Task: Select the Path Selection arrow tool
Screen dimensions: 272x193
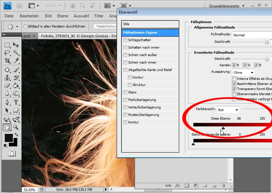Action: (7, 110)
